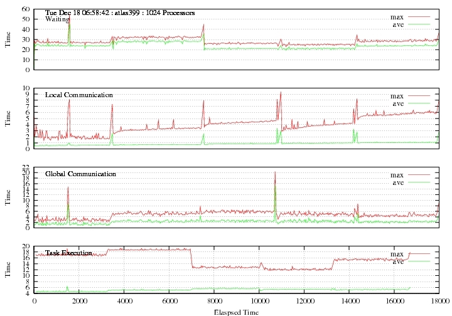
Task: Click the 'Local Communication' plot label
Action: click(x=79, y=95)
